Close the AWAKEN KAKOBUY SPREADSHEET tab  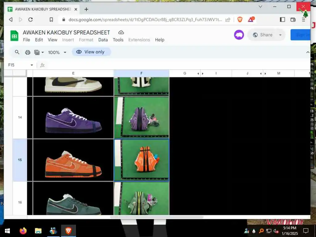coord(76,9)
